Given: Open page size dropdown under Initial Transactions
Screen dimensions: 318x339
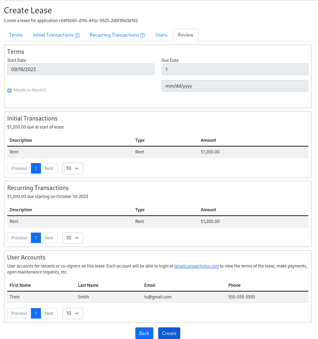Looking at the screenshot, I should [x=73, y=168].
